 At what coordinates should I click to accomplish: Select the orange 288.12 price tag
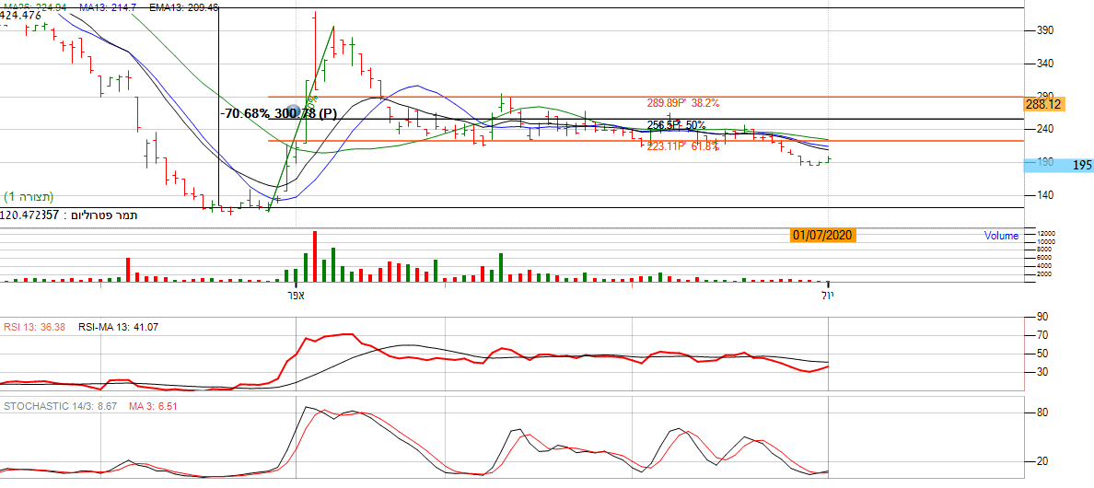pos(1043,105)
